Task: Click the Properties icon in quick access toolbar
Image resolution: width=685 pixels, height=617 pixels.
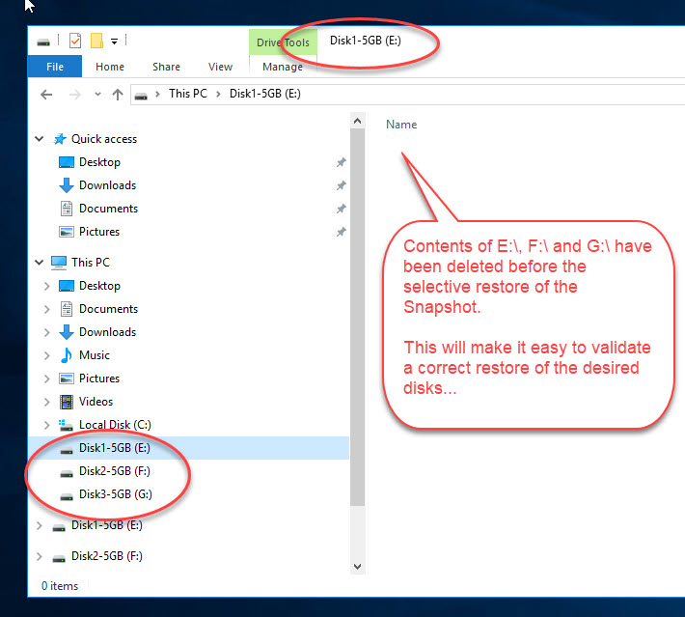Action: pyautogui.click(x=75, y=41)
